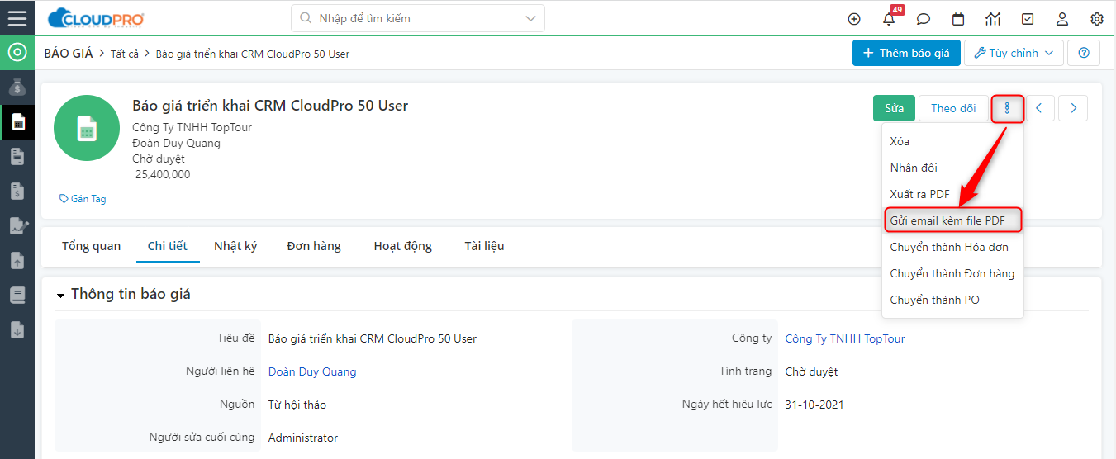Click the CloudPro logo
The width and height of the screenshot is (1116, 459).
point(96,17)
